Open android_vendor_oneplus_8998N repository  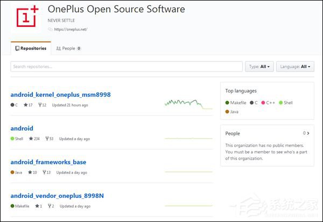[x=57, y=196]
